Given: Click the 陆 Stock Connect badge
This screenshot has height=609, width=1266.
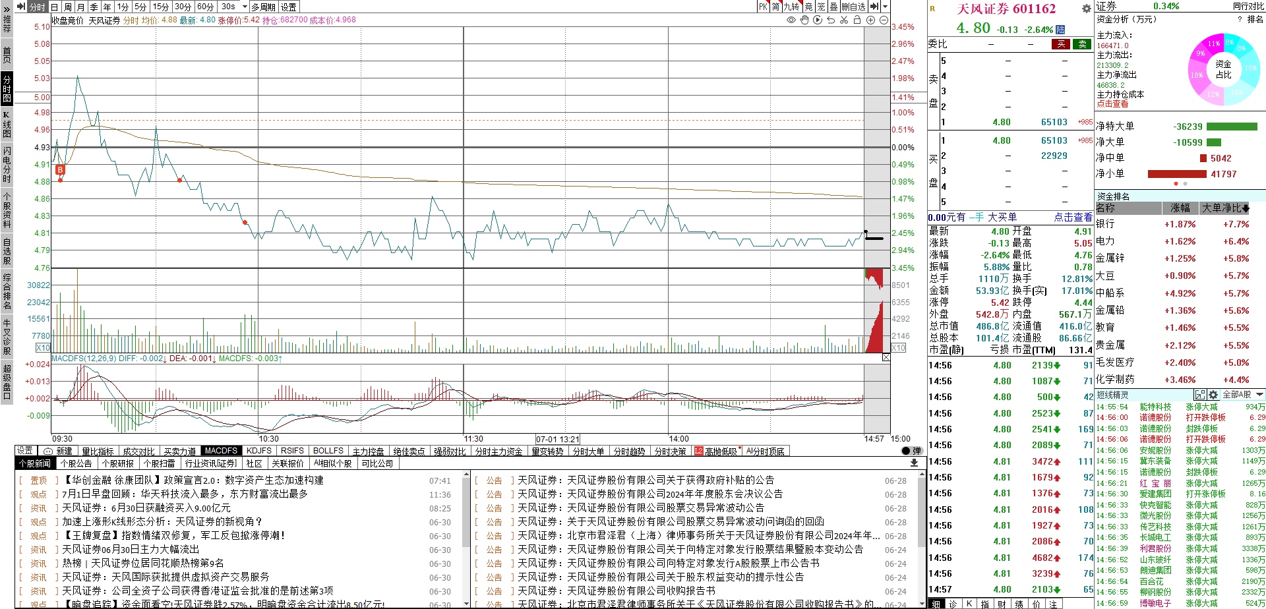Looking at the screenshot, I should pyautogui.click(x=1060, y=30).
